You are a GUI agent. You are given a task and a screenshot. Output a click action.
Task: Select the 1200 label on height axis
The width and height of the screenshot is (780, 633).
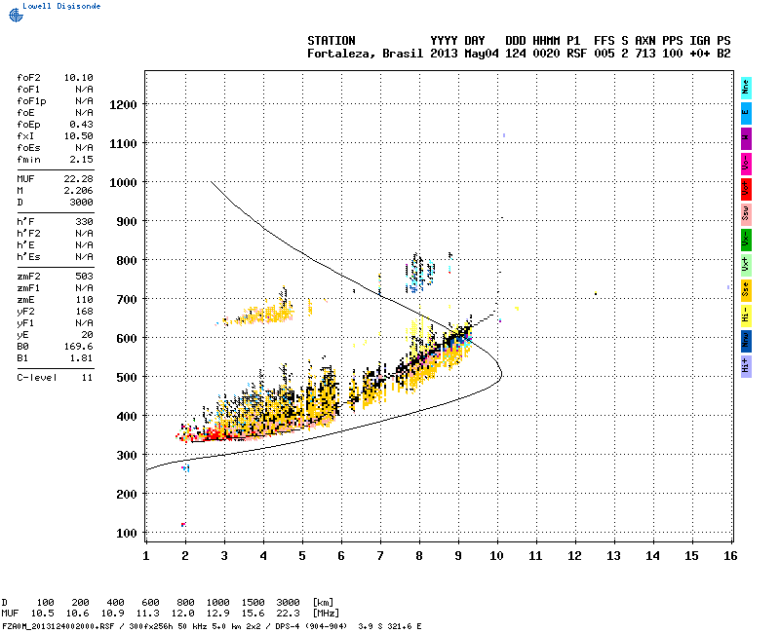(x=123, y=105)
